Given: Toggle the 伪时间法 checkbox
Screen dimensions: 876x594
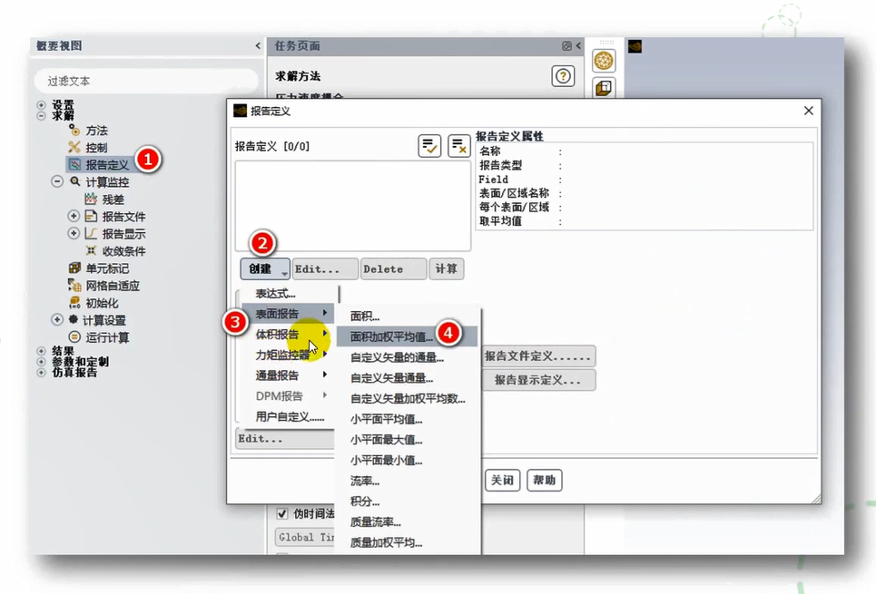Looking at the screenshot, I should (282, 513).
